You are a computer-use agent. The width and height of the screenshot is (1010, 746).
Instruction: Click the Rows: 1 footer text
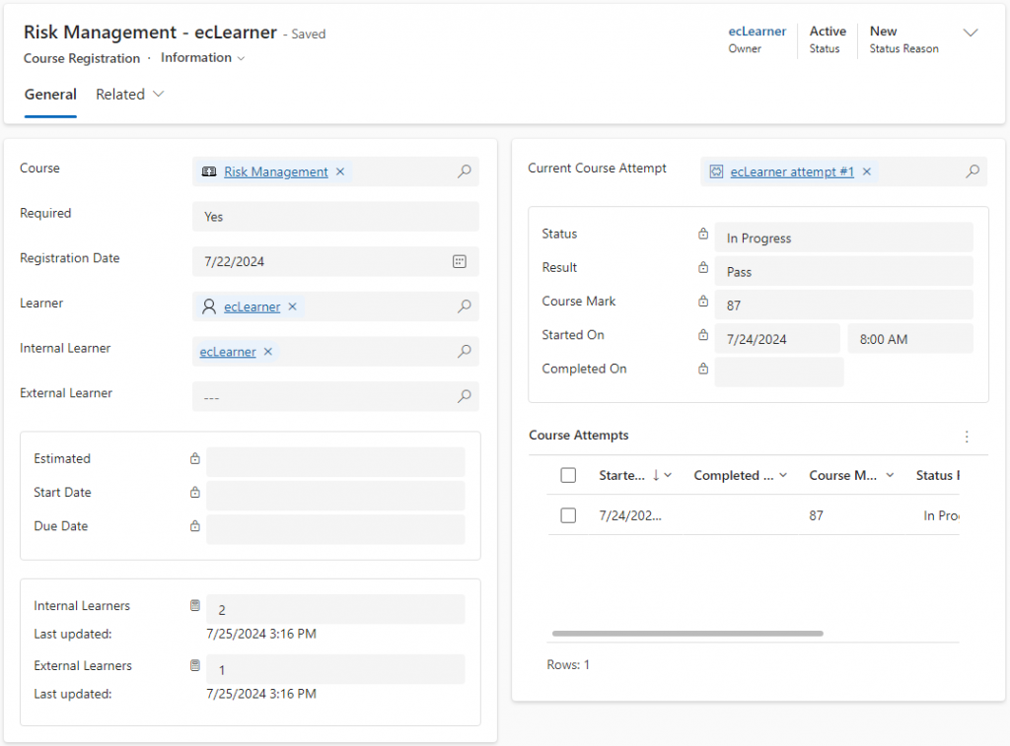coord(568,665)
